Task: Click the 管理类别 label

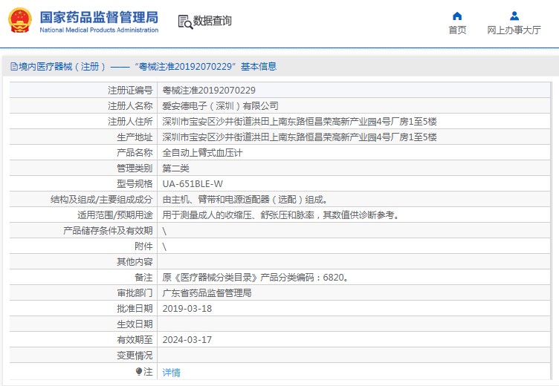Action: [x=135, y=169]
